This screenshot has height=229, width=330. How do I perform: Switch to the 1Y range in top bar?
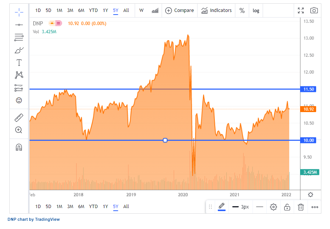pyautogui.click(x=105, y=10)
